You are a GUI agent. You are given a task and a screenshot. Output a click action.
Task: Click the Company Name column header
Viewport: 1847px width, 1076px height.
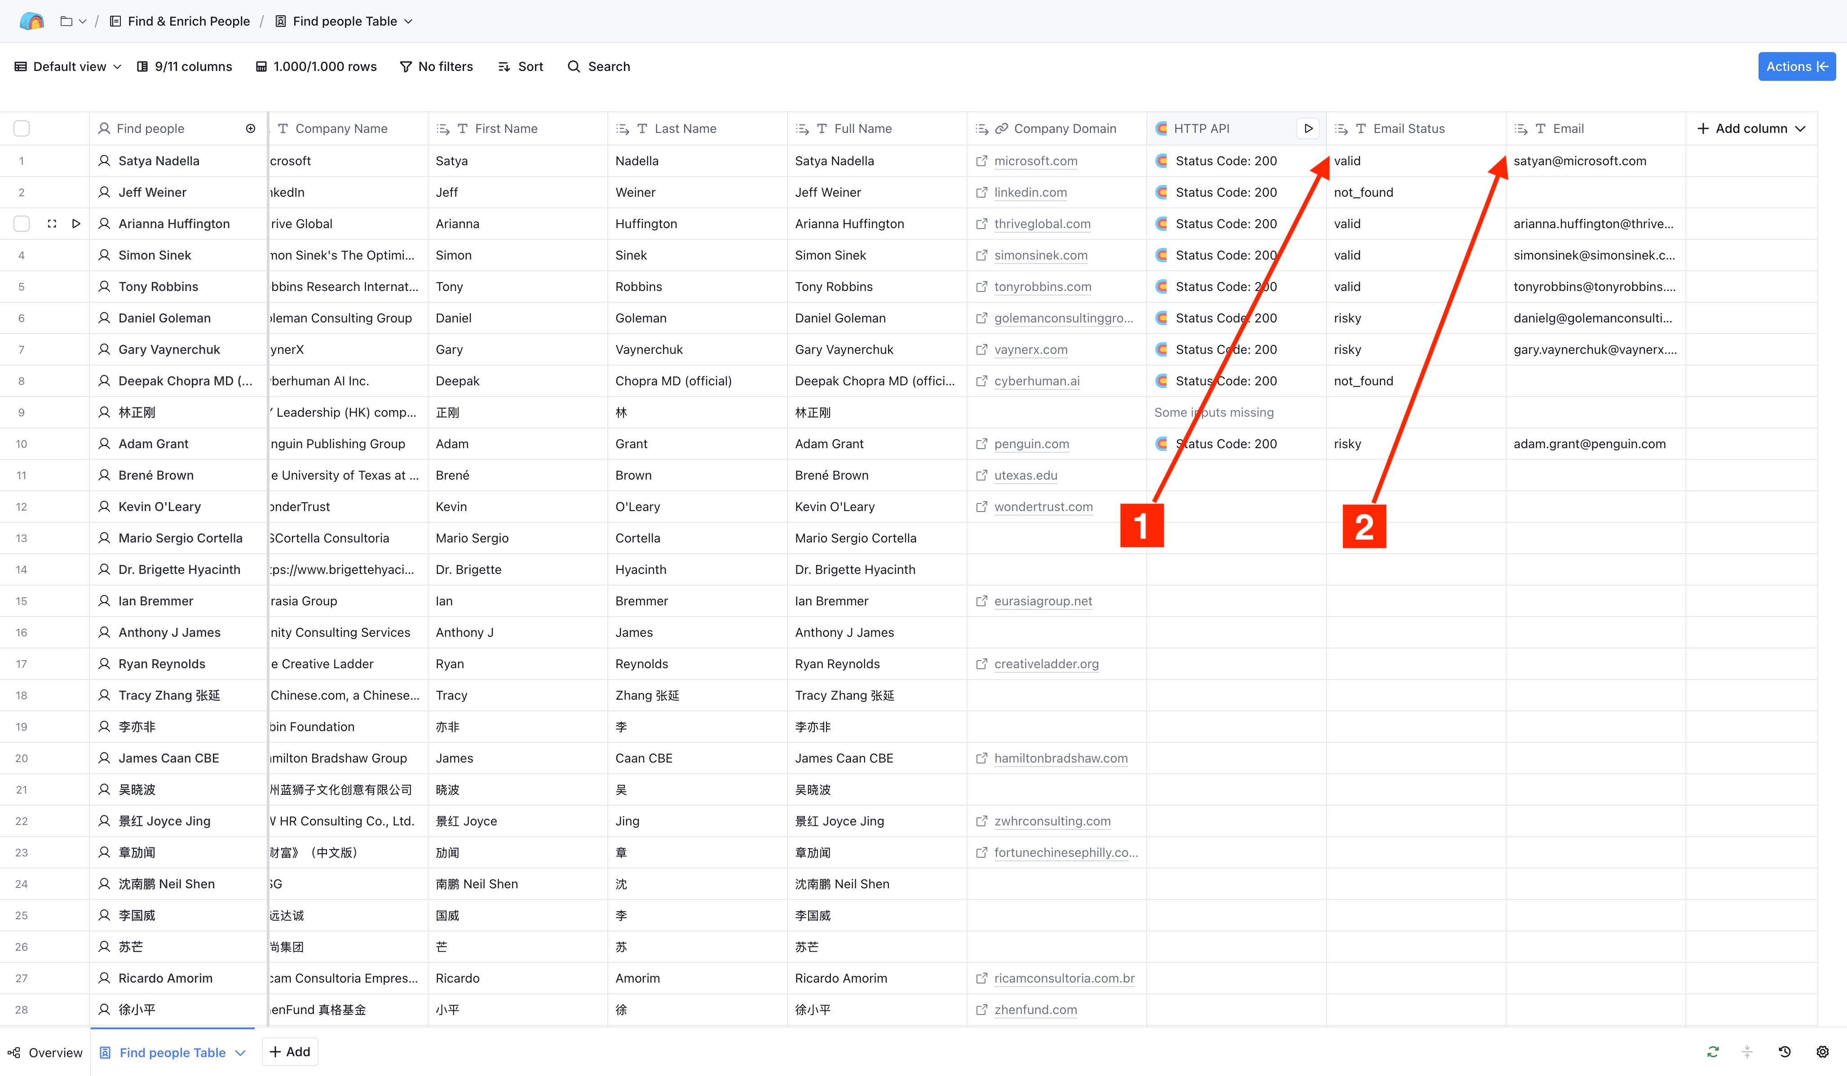coord(348,128)
